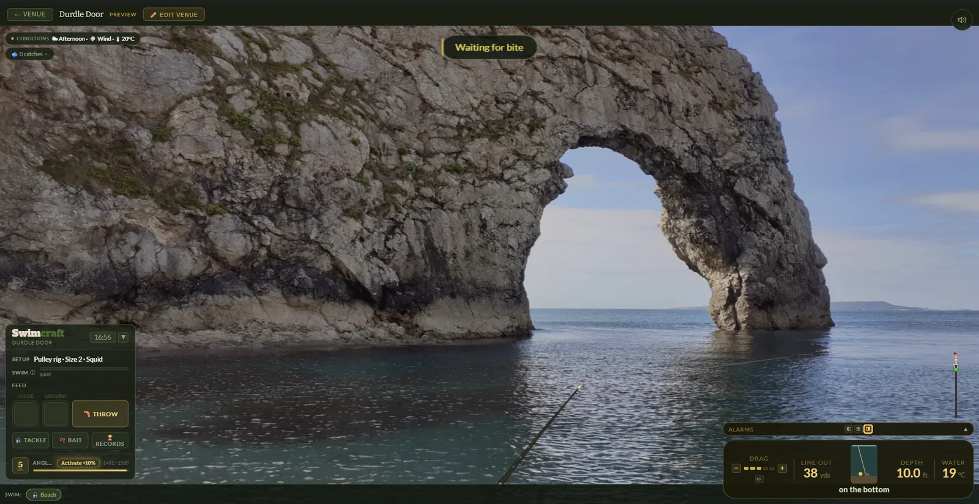The height and width of the screenshot is (504, 979).
Task: Collapse Swimcraft panel with down arrow
Action: (x=123, y=337)
